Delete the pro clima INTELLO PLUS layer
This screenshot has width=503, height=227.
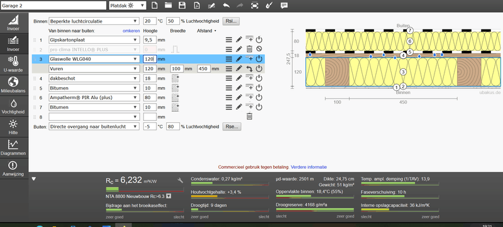[x=249, y=50]
